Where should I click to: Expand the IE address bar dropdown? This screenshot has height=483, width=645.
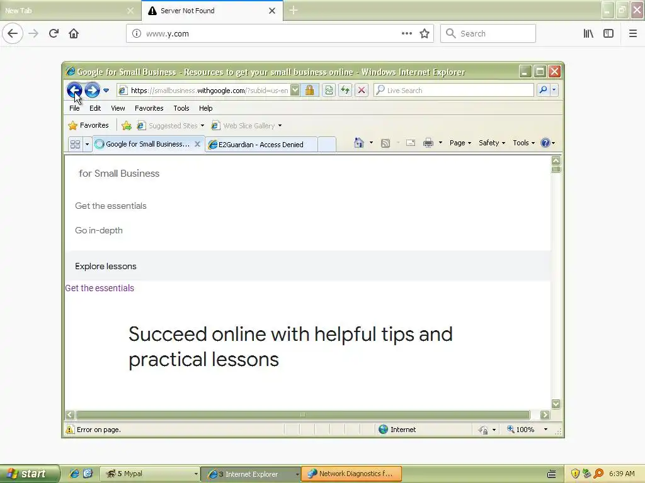pos(295,90)
